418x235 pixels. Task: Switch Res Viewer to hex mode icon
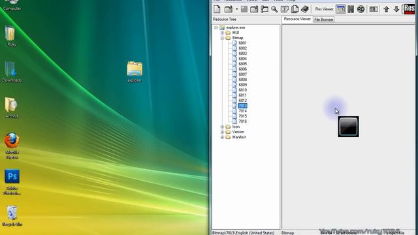point(351,9)
